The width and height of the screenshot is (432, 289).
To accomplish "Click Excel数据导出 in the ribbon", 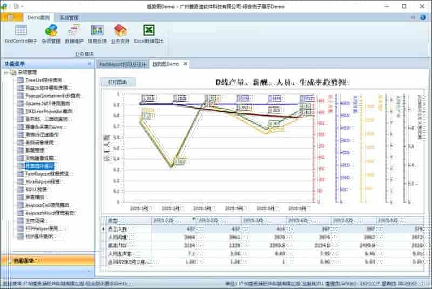I will point(149,34).
